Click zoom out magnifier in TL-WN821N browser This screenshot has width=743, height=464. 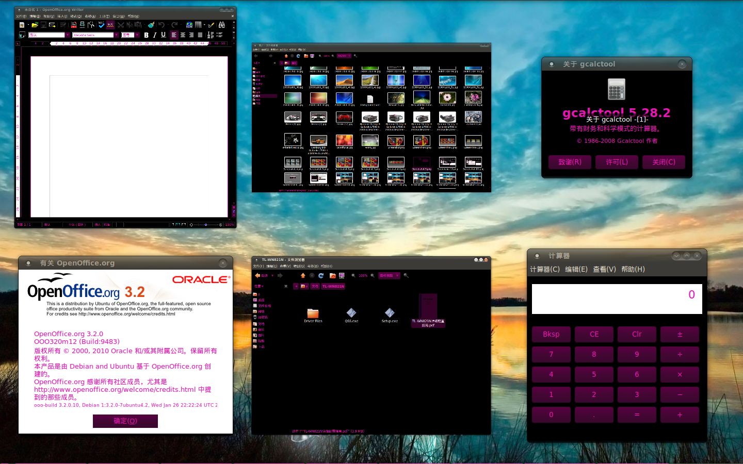(353, 275)
